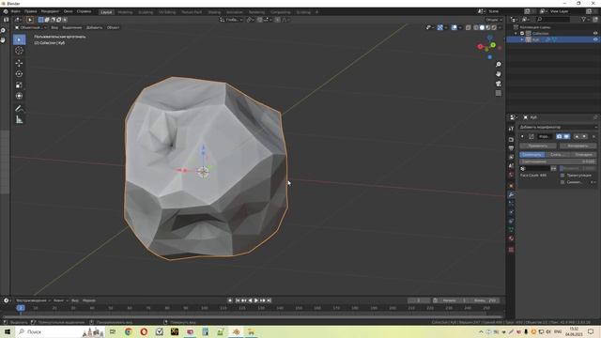Choose the Scale tool
The image size is (601, 338).
(x=19, y=85)
